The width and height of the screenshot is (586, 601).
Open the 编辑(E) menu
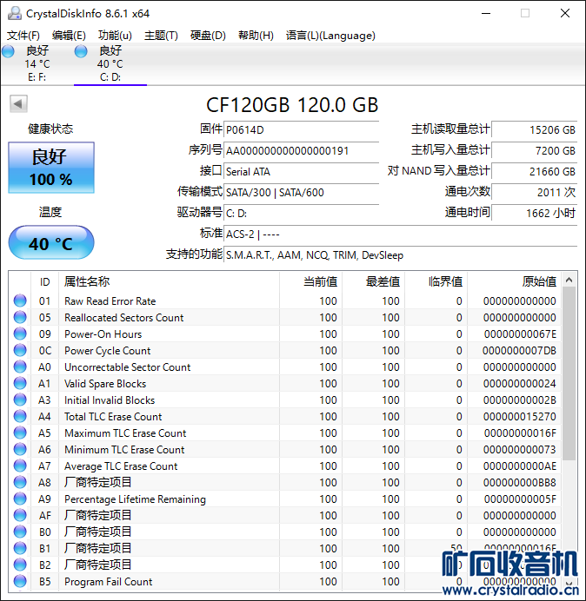69,36
